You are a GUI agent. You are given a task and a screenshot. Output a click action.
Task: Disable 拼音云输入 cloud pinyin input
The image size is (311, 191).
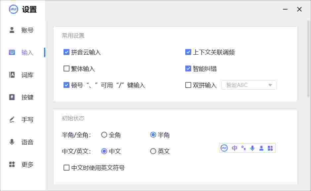click(x=66, y=52)
